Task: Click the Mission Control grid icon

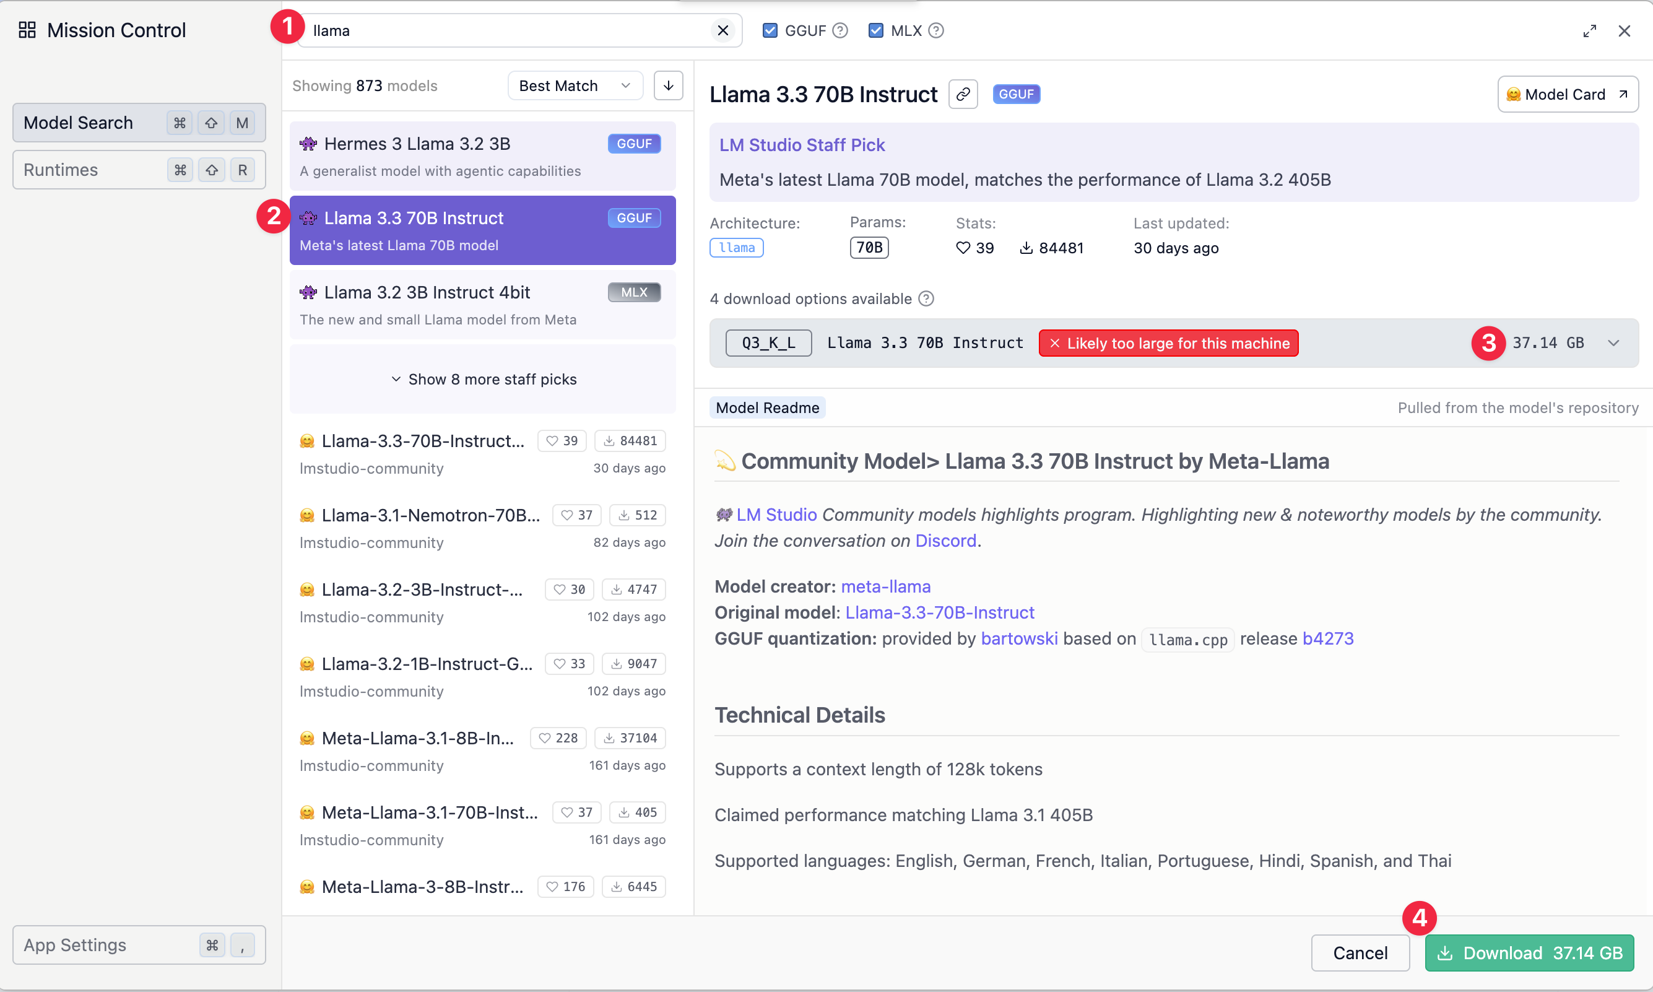Action: (x=27, y=30)
